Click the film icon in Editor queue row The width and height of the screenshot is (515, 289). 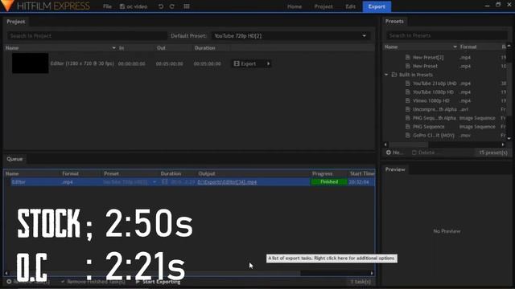point(164,182)
